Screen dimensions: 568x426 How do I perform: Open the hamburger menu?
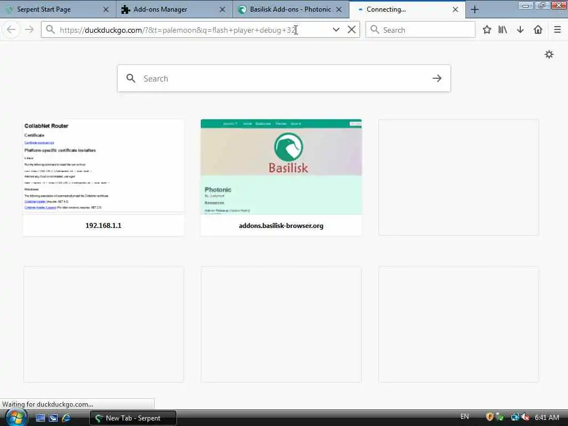click(557, 30)
